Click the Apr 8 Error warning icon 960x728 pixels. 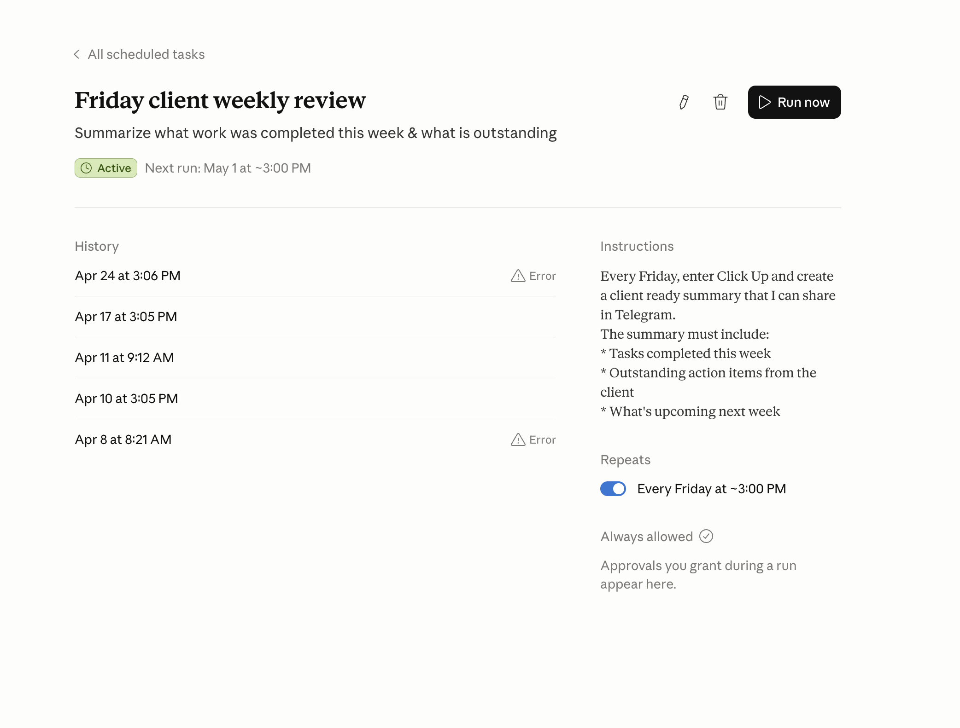point(518,439)
